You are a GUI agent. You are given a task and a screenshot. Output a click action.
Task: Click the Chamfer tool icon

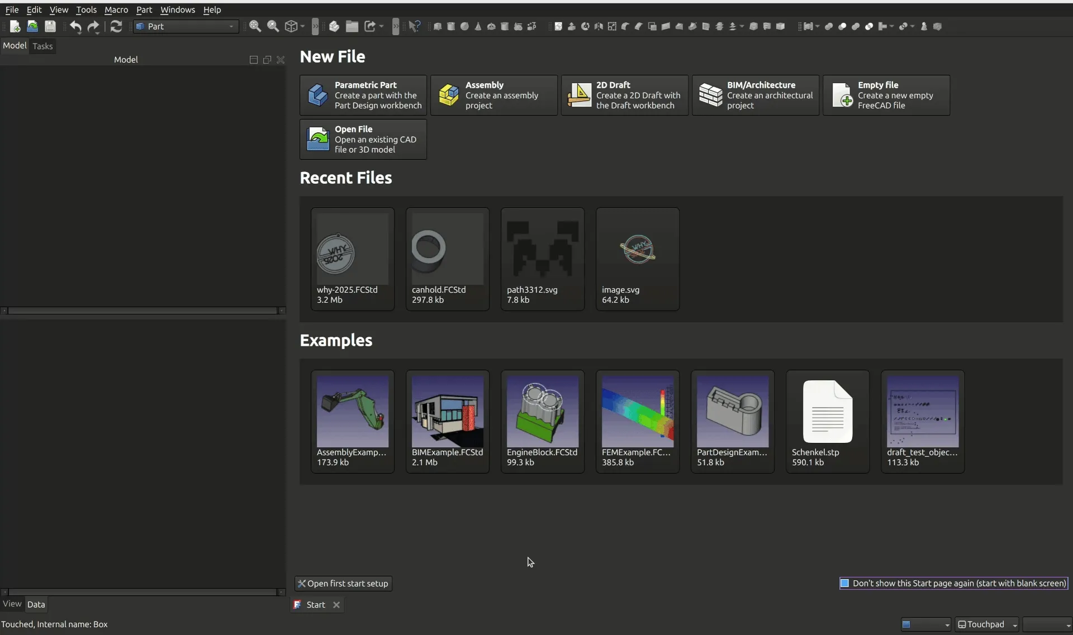click(639, 26)
